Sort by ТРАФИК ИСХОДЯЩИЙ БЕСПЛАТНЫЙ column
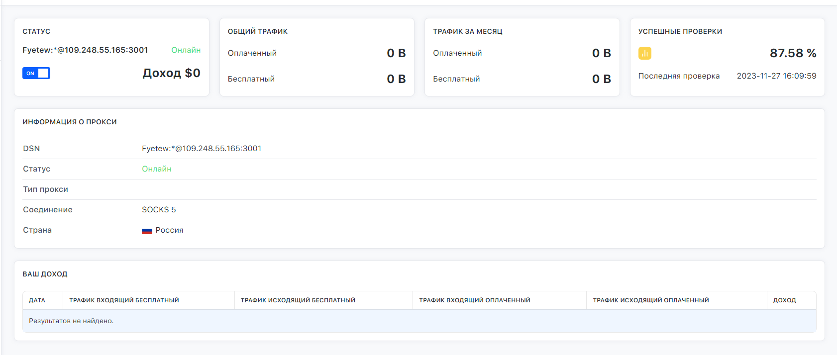Screen dimensions: 837x355 (x=298, y=300)
